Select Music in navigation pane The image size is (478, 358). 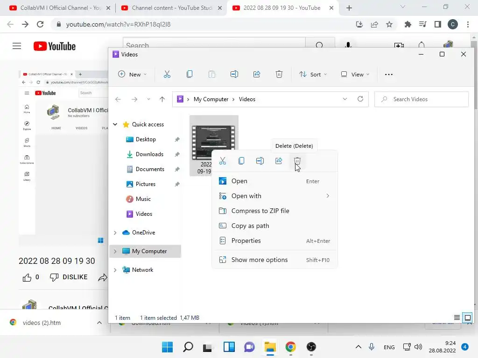143,199
